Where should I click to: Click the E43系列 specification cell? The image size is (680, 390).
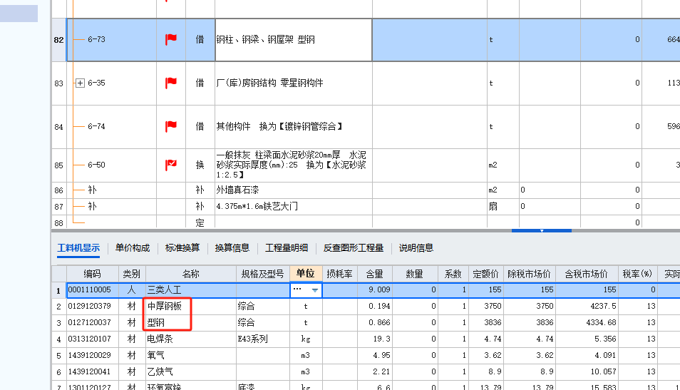(x=263, y=339)
